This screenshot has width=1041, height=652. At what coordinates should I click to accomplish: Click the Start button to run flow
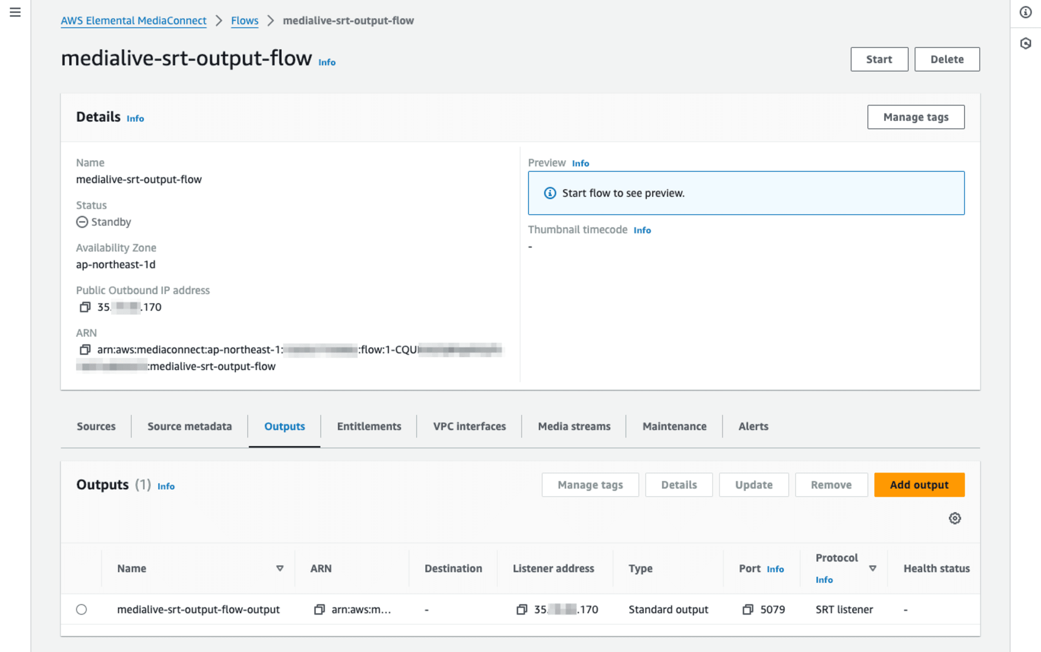tap(879, 59)
